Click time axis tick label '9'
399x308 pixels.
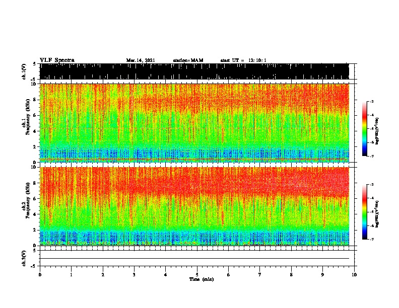coord(322,275)
